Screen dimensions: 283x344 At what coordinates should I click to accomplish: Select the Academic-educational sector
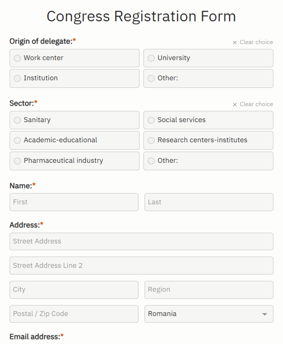17,140
